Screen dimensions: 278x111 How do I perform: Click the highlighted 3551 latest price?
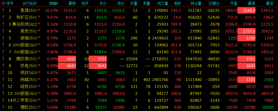click(67, 59)
